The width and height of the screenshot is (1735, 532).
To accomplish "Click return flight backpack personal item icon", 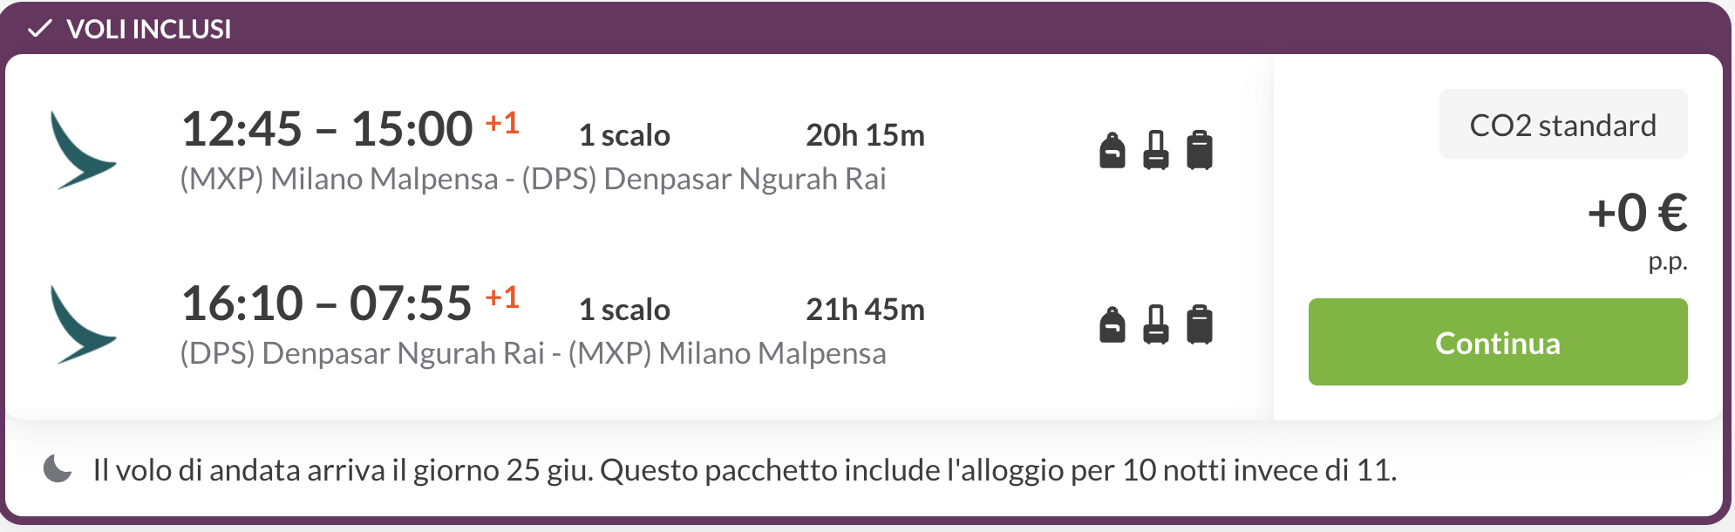I will click(x=1112, y=324).
